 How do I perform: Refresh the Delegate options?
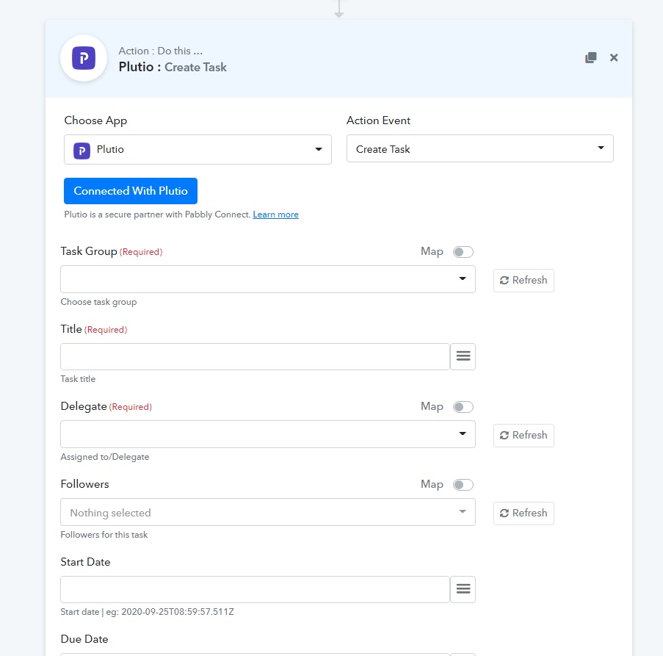[x=523, y=435]
